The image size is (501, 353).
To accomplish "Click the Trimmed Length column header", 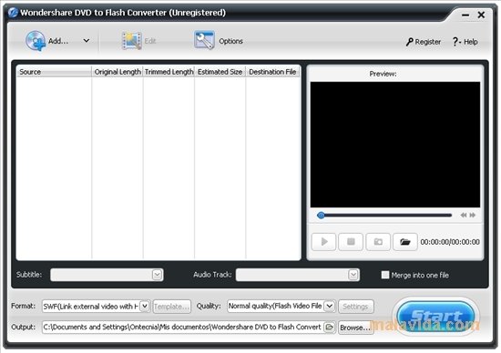I will (169, 72).
